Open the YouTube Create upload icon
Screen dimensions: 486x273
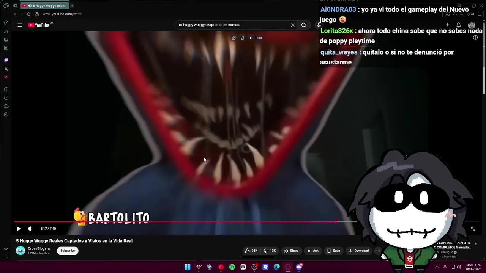click(447, 25)
